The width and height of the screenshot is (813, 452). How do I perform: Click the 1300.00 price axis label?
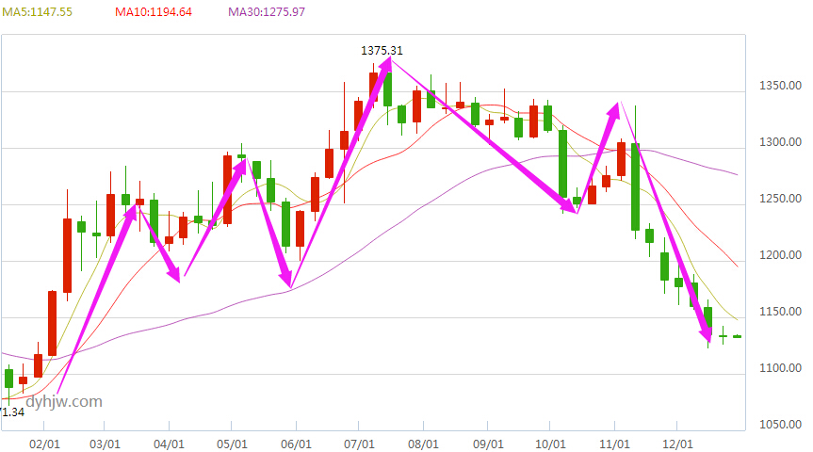[780, 142]
